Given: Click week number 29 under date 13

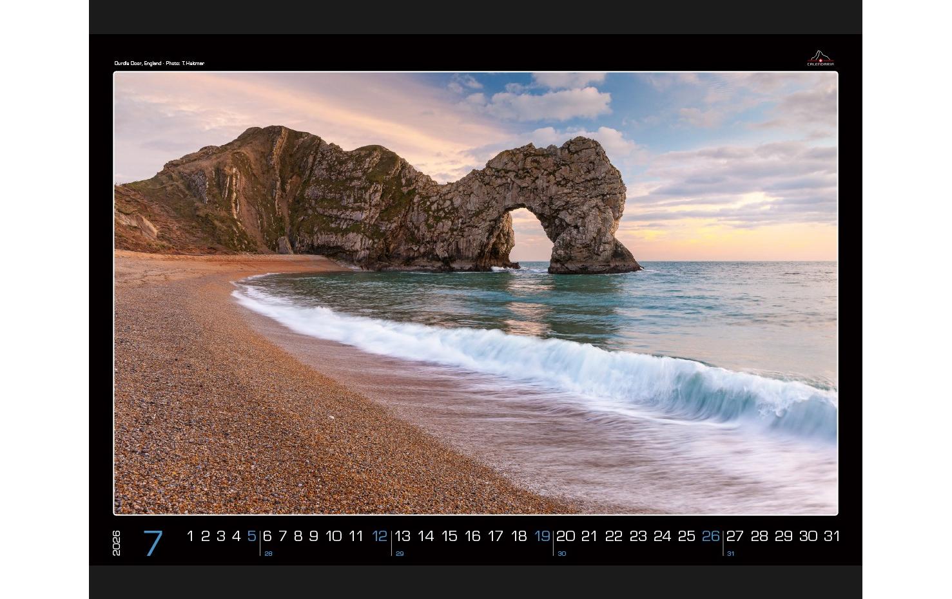Looking at the screenshot, I should click(x=400, y=553).
